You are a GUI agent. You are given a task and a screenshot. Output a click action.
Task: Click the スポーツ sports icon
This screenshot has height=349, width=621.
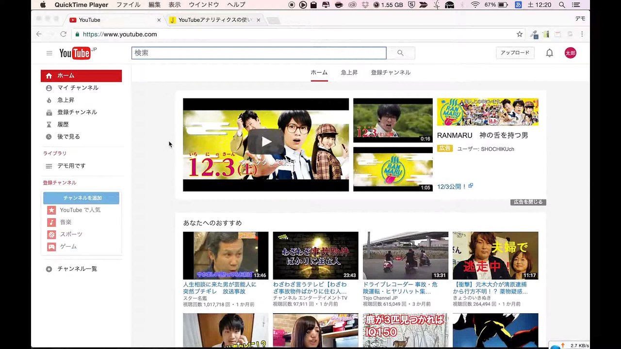pyautogui.click(x=51, y=234)
